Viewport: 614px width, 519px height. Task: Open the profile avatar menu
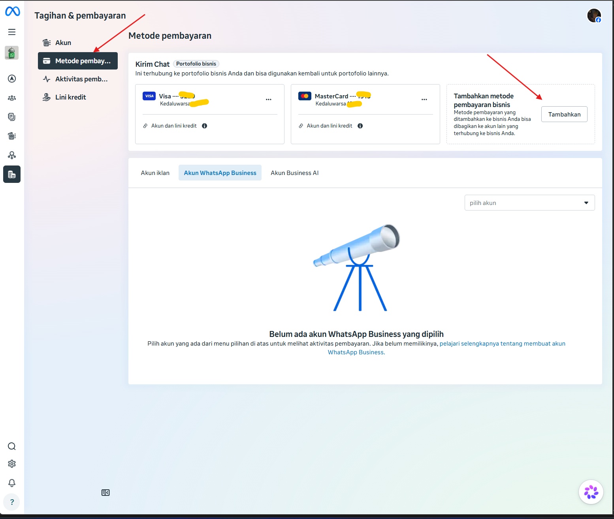click(594, 16)
